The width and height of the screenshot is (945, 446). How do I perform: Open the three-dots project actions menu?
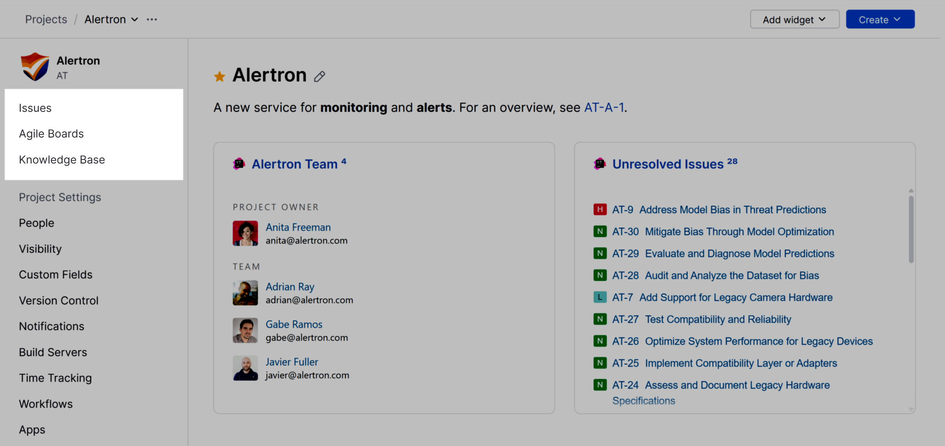pyautogui.click(x=152, y=19)
